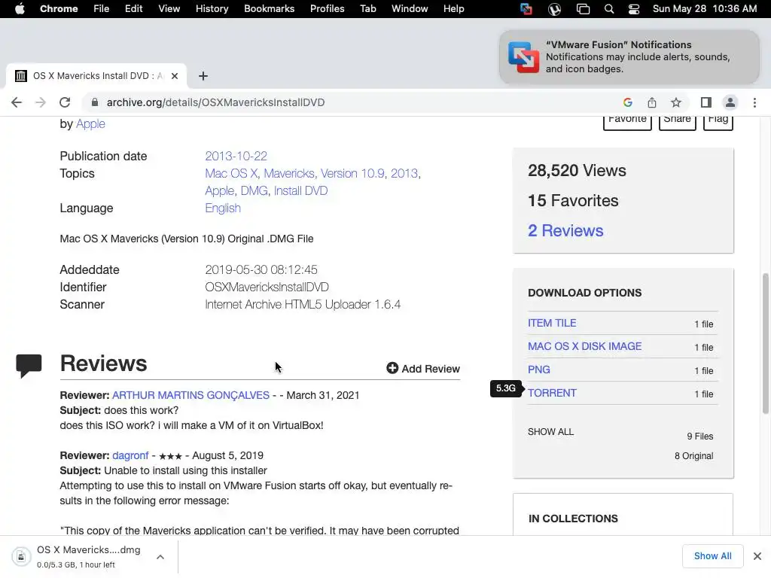Click the Reviews speech bubble icon
Screen dimensions: 771x578
click(x=29, y=366)
